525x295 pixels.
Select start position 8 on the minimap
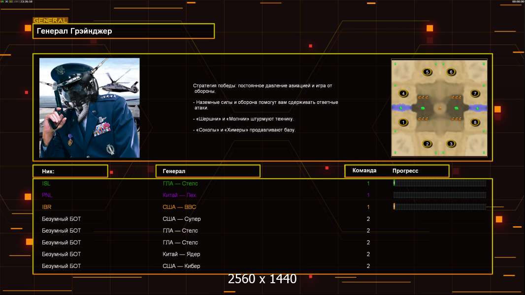(475, 122)
